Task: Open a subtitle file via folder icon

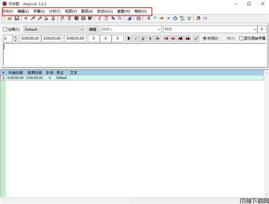Action: pyautogui.click(x=10, y=18)
